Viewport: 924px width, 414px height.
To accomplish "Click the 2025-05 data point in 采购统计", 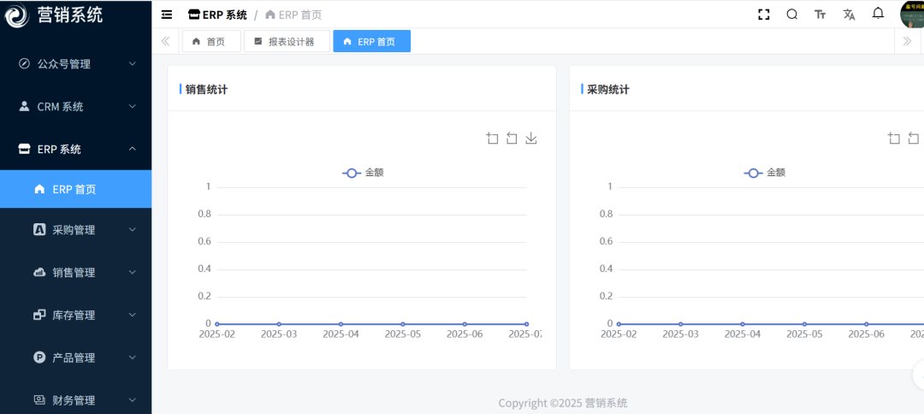I will 804,324.
